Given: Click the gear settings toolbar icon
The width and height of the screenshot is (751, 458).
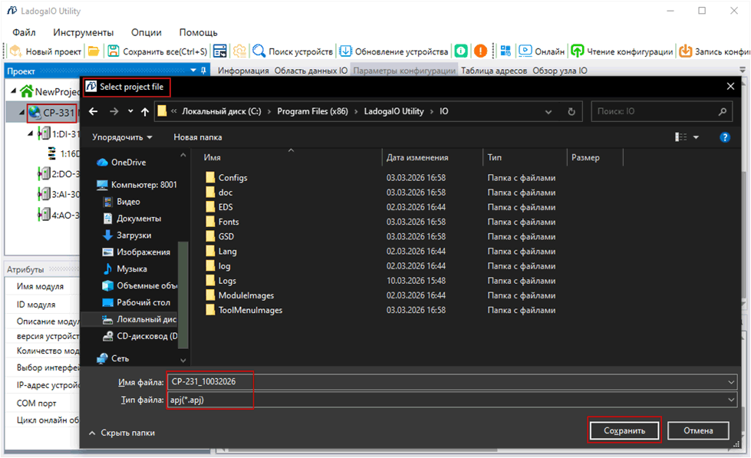Looking at the screenshot, I should pos(239,51).
